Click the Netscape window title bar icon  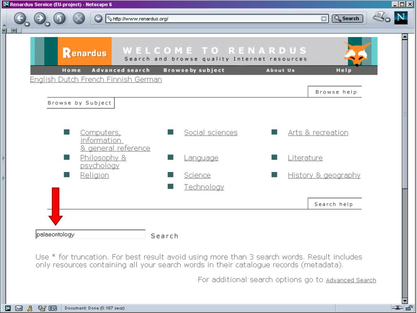[x=6, y=4]
